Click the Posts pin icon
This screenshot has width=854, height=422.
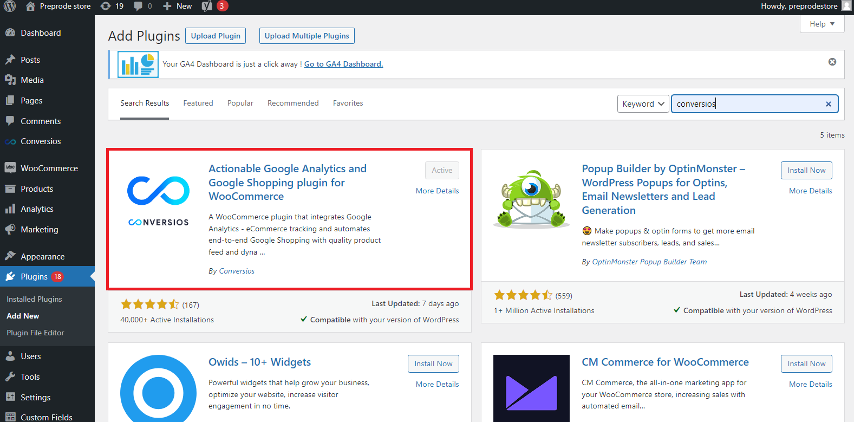[10, 60]
